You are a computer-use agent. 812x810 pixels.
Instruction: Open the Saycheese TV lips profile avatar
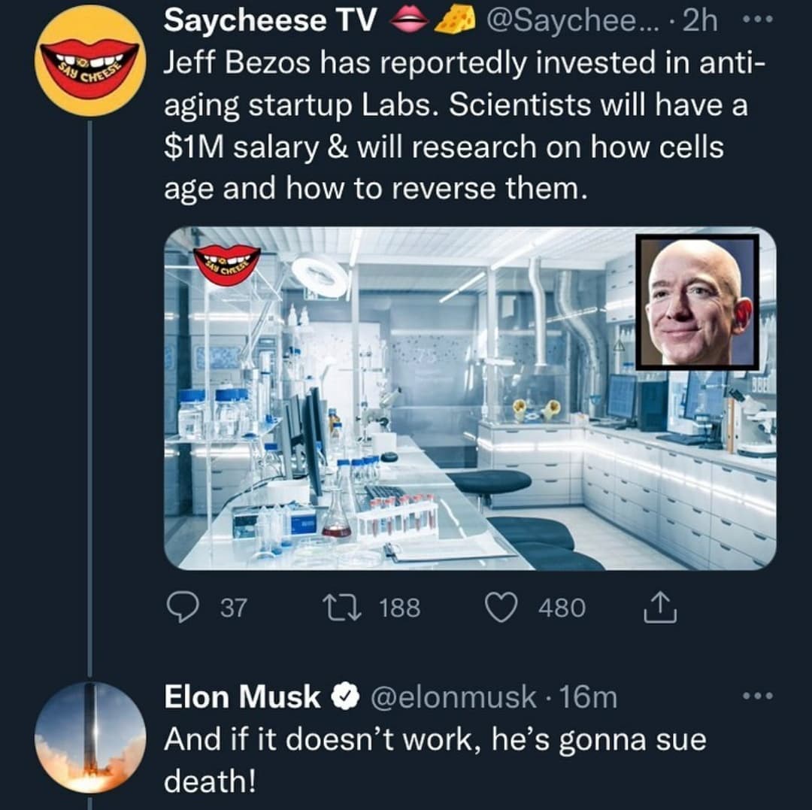tap(90, 60)
